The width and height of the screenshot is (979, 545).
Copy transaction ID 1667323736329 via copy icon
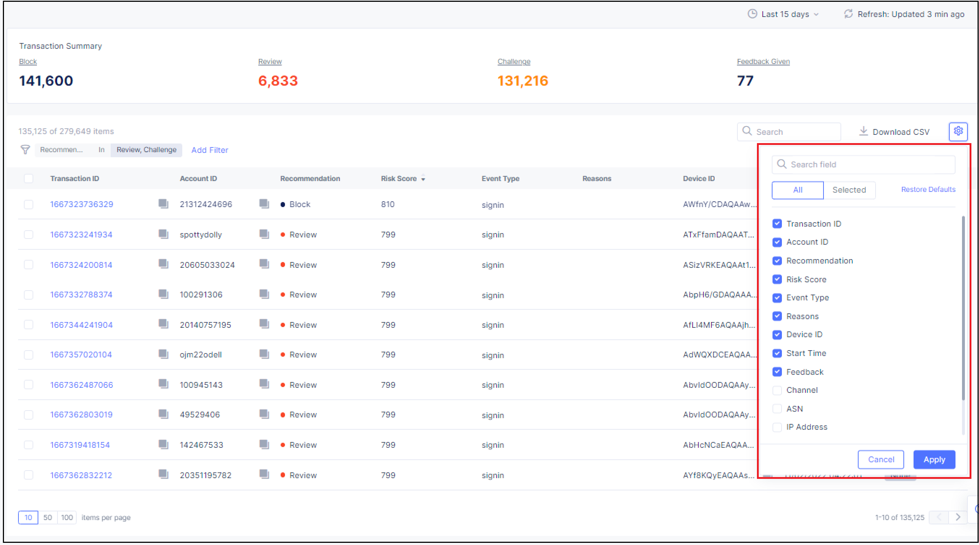point(163,203)
